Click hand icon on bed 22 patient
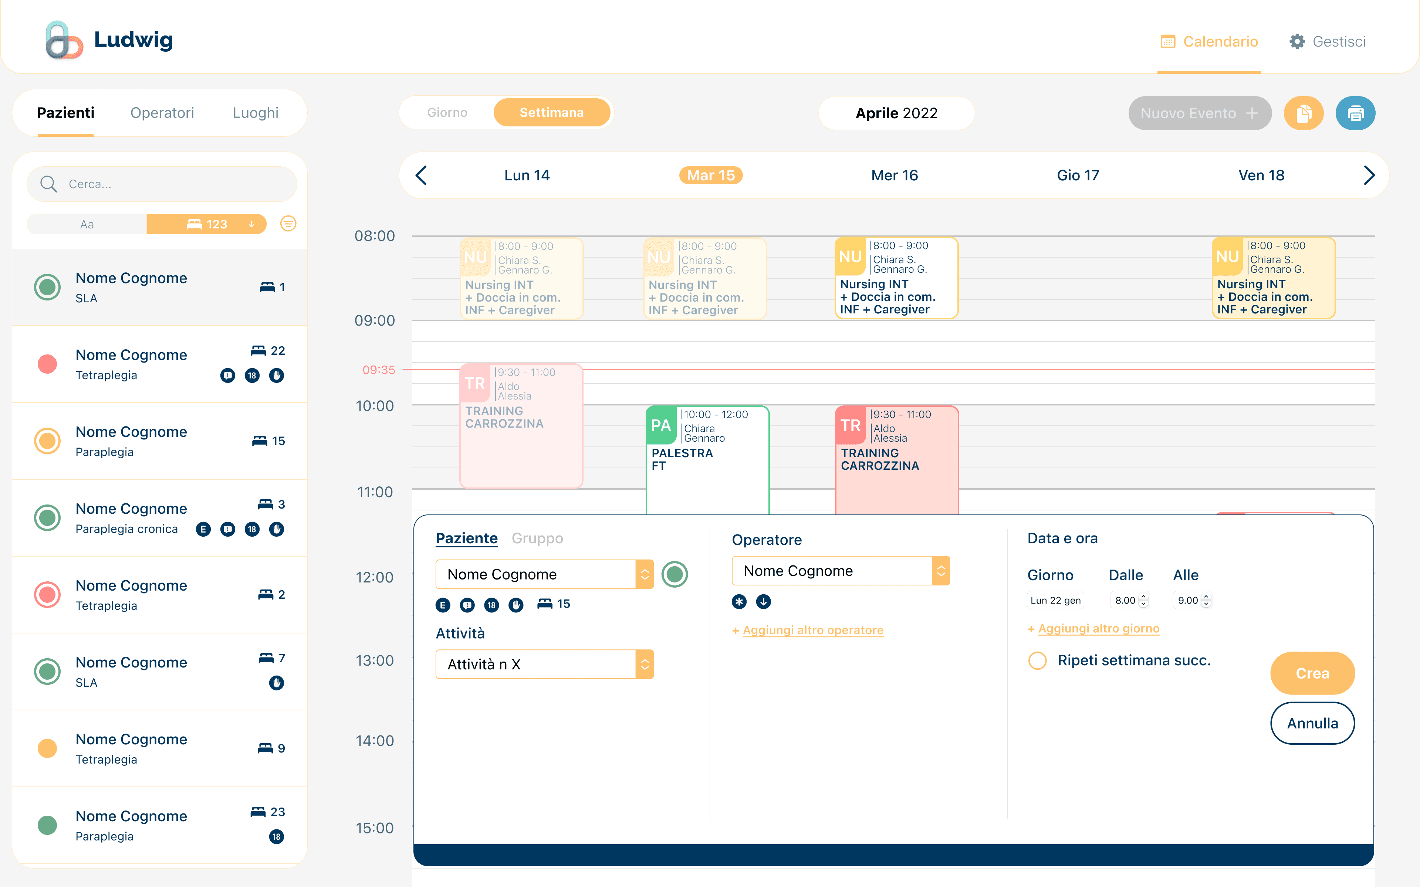 click(x=276, y=375)
